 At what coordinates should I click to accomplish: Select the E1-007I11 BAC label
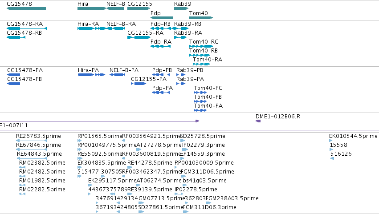14,125
